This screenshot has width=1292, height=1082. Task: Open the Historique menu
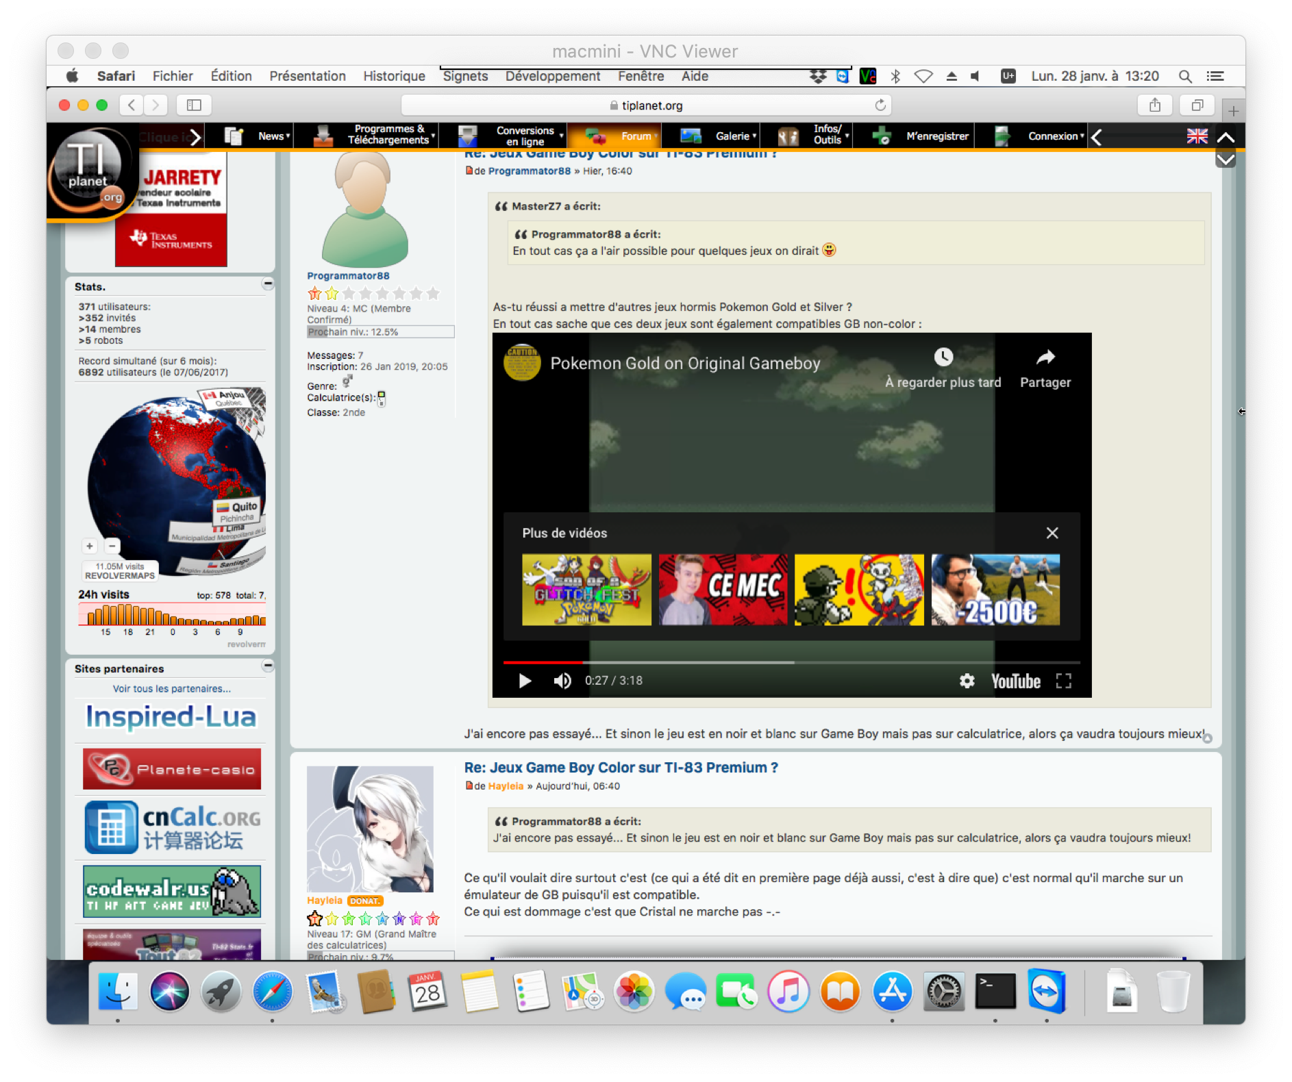coord(394,76)
